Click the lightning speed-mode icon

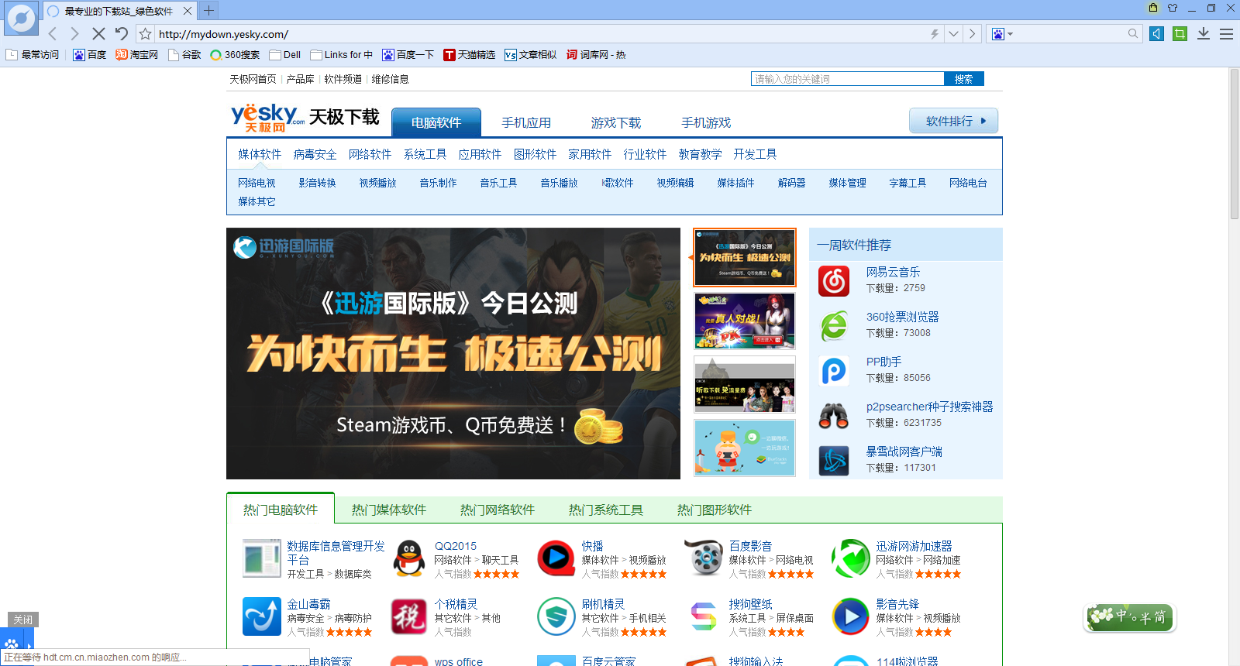pos(935,34)
